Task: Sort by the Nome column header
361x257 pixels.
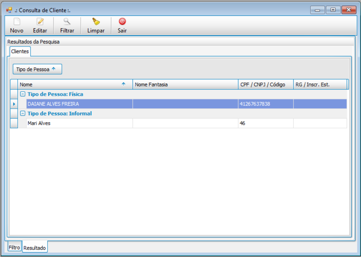Action: pos(75,84)
